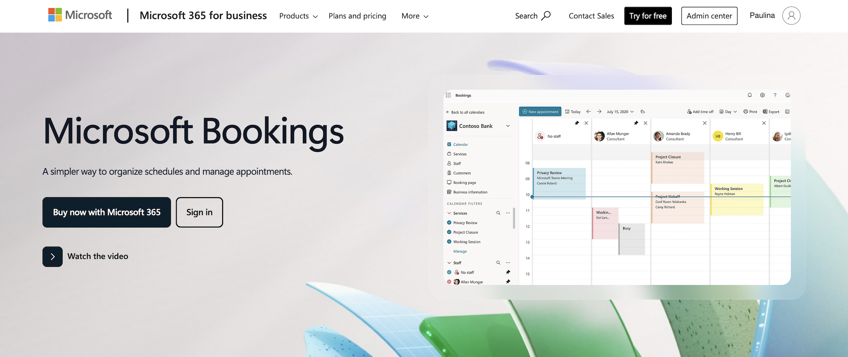
Task: Click Try for free
Action: pyautogui.click(x=648, y=16)
